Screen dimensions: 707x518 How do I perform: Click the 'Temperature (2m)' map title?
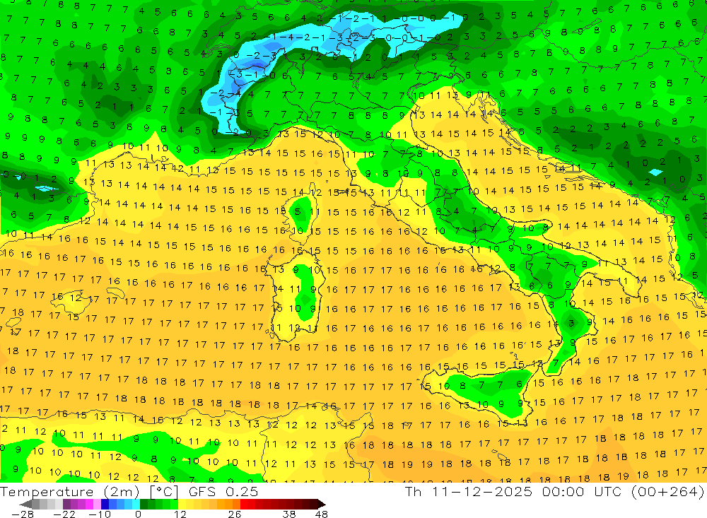(70, 491)
